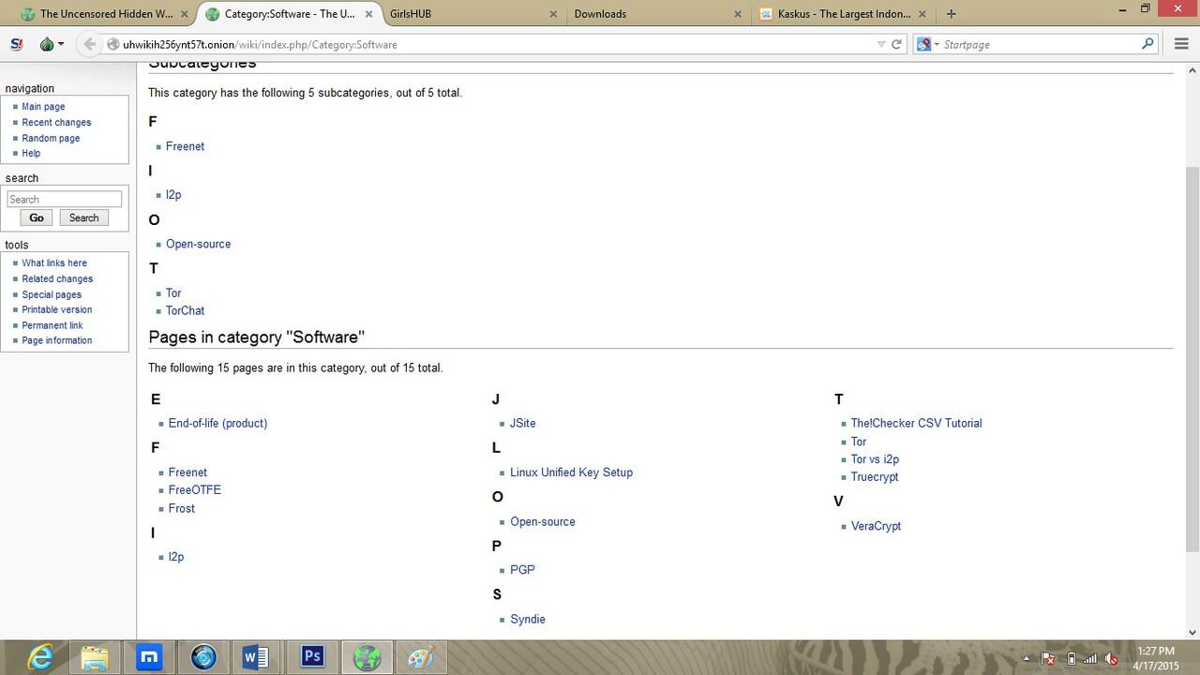Click the NoScript S icon in toolbar
Viewport: 1200px width, 675px height.
click(x=16, y=44)
